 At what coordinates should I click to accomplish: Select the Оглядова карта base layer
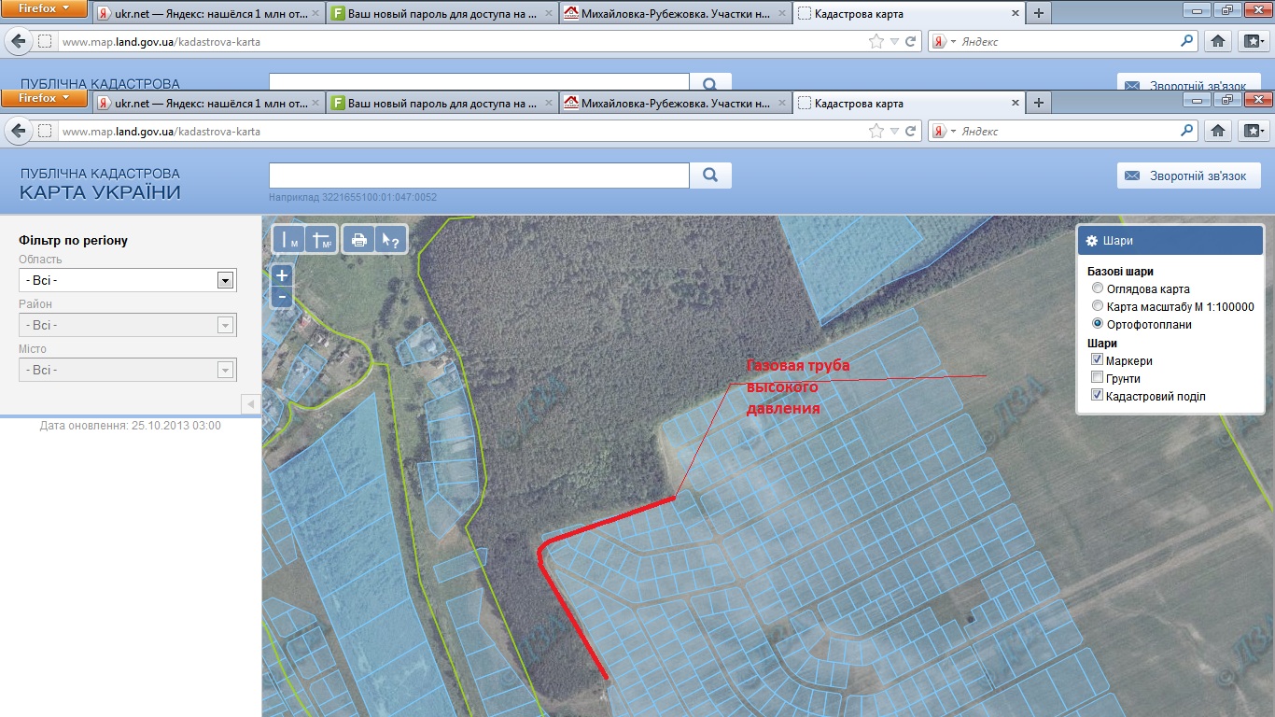[x=1098, y=289]
